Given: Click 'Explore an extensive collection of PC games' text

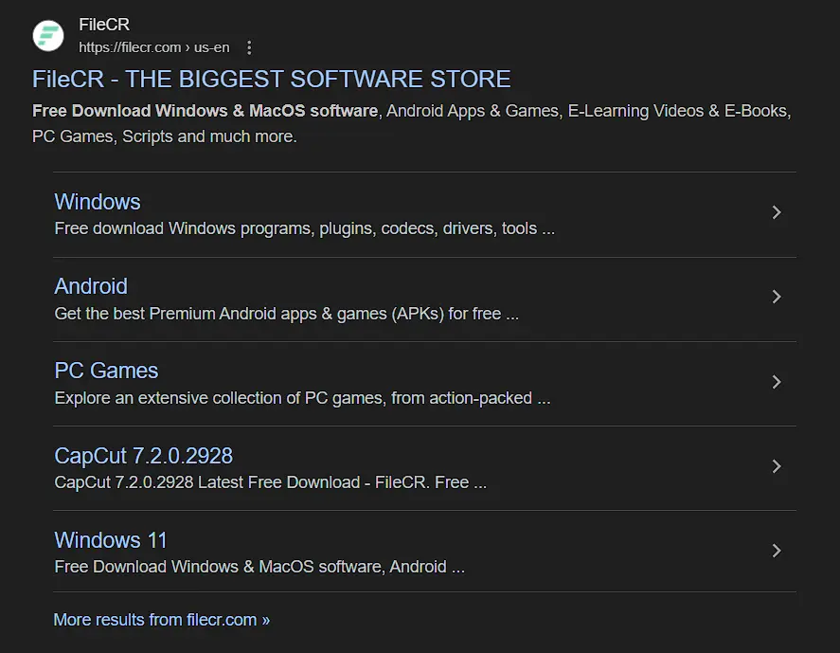Looking at the screenshot, I should [302, 398].
